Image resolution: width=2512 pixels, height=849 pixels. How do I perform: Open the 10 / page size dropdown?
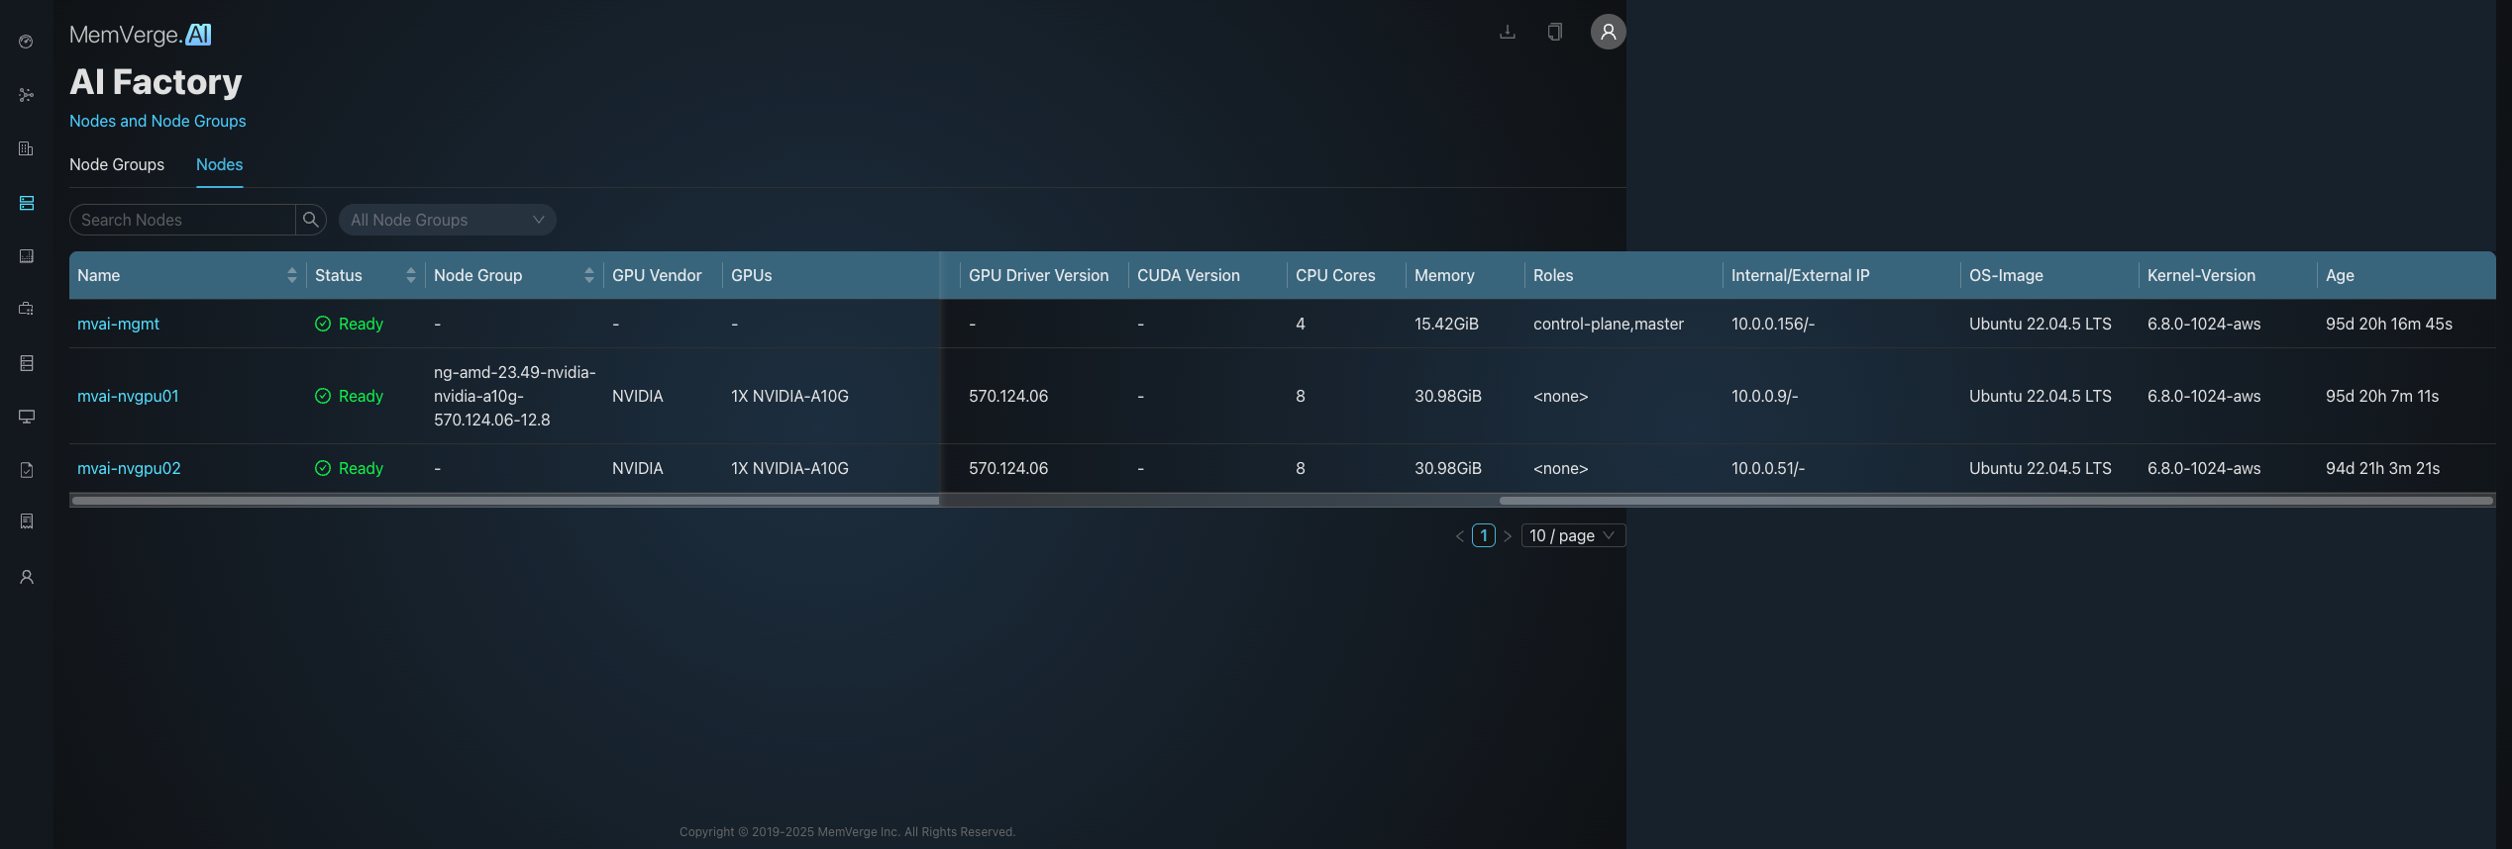coord(1572,535)
